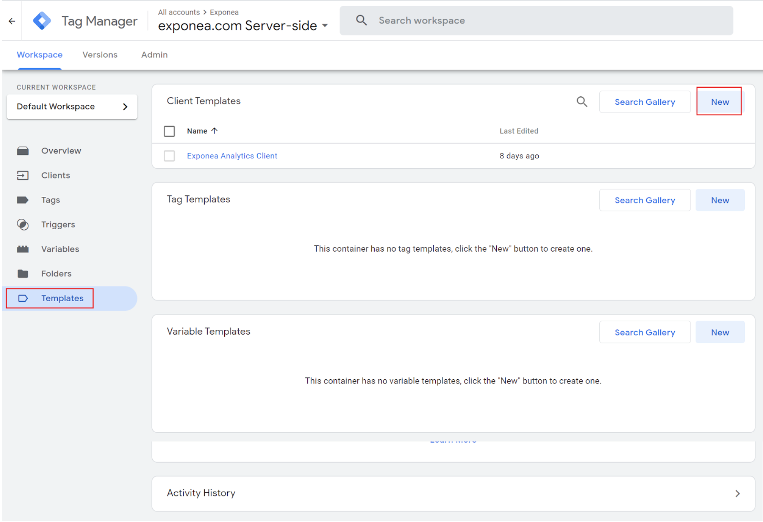The image size is (763, 522).
Task: Click the Templates outline icon in sidebar
Action: pyautogui.click(x=23, y=298)
